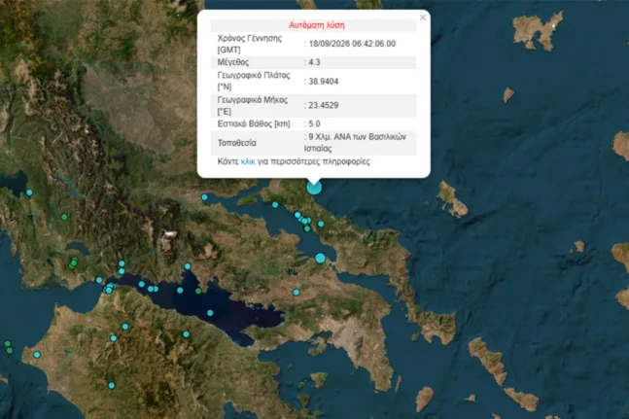This screenshot has height=419, width=629.
Task: Select the green marker inside the Gulf of Corinth
Action: click(x=198, y=291)
